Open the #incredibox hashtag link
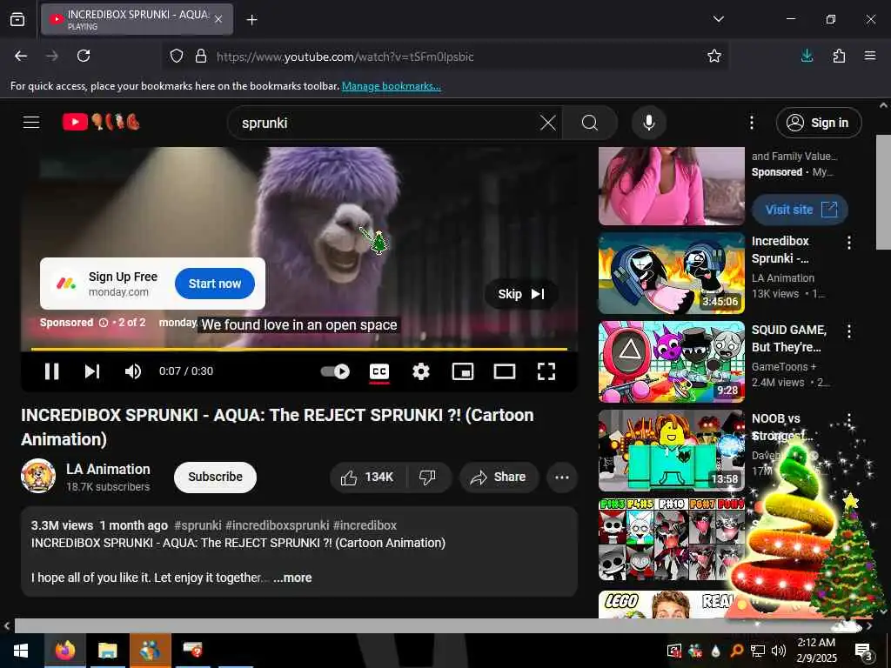 pyautogui.click(x=365, y=525)
